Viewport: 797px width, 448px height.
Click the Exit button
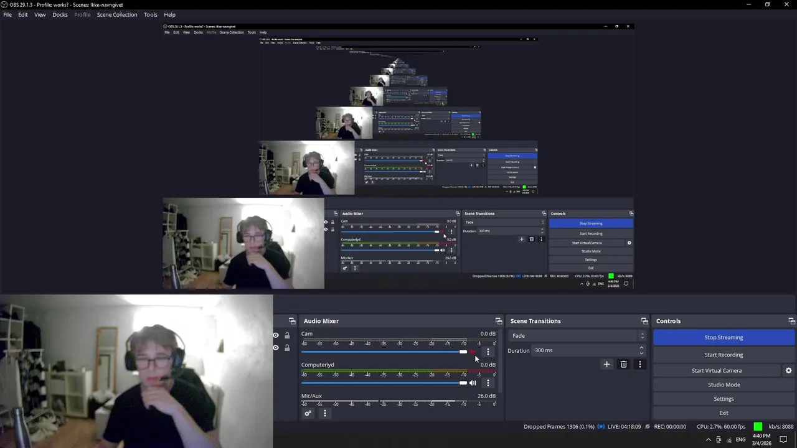click(724, 413)
